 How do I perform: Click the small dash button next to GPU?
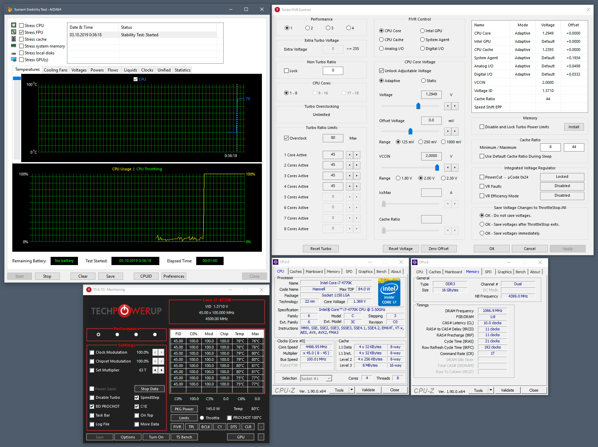pyautogui.click(x=261, y=437)
